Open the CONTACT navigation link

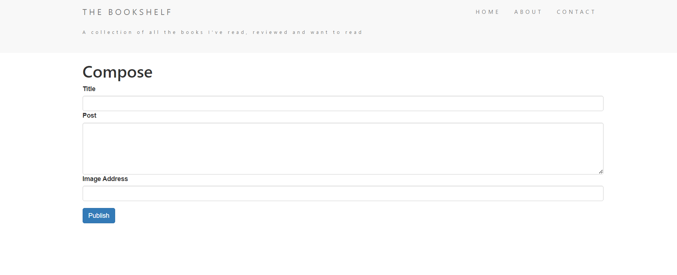pyautogui.click(x=576, y=12)
